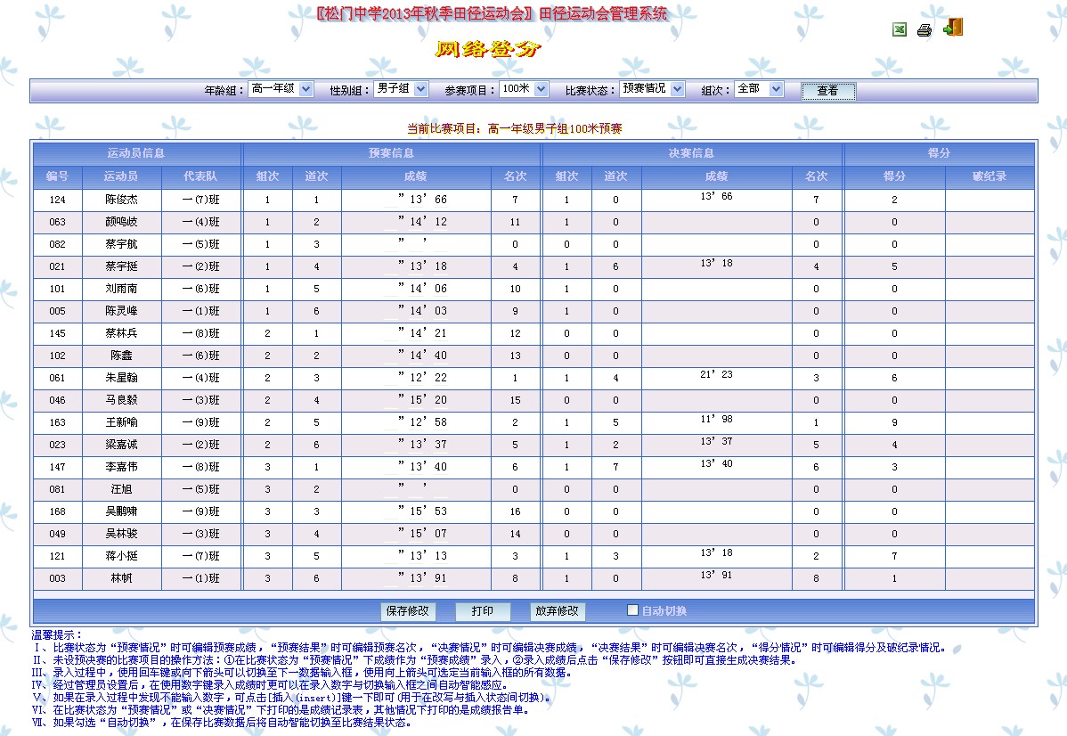Screen dimensions: 1067x736
Task: Toggle the 自动切换 checkbox
Action: (633, 610)
